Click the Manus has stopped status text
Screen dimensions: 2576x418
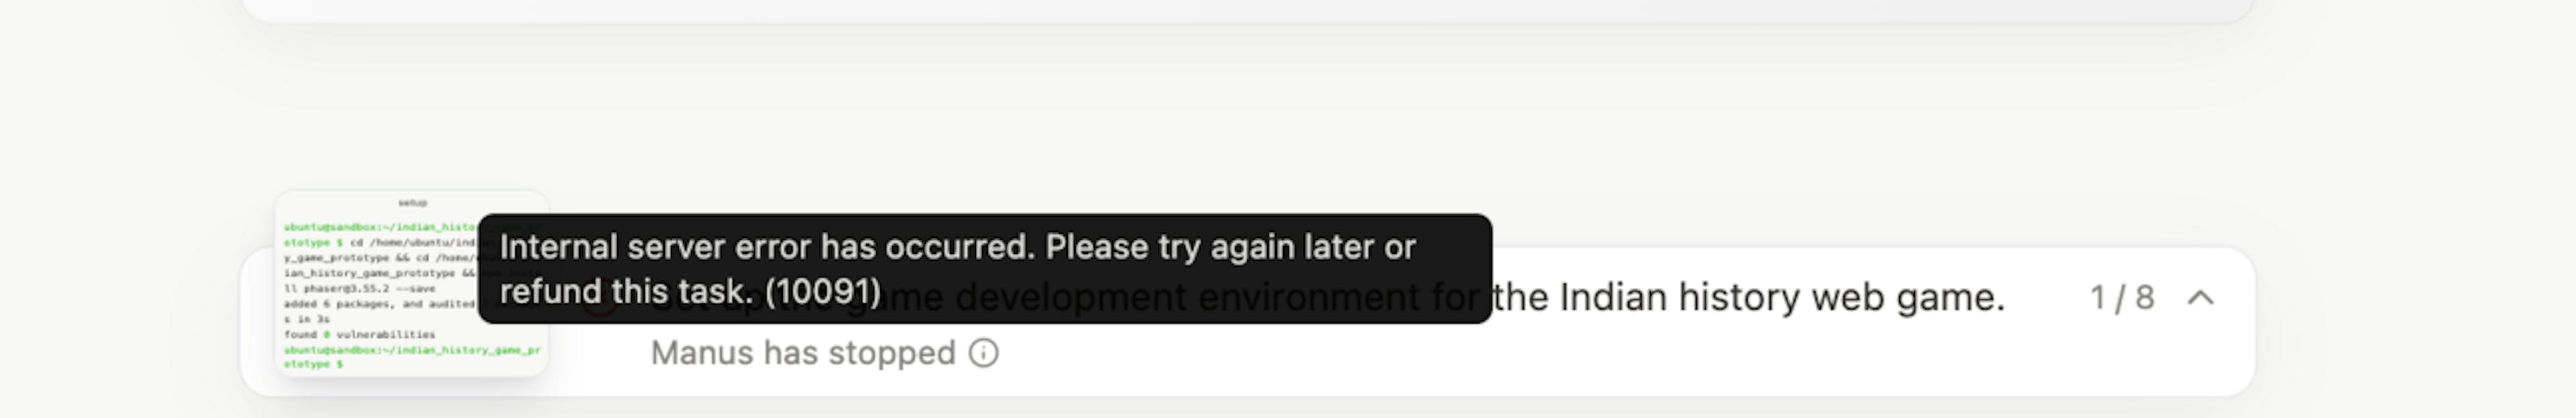pyautogui.click(x=803, y=353)
